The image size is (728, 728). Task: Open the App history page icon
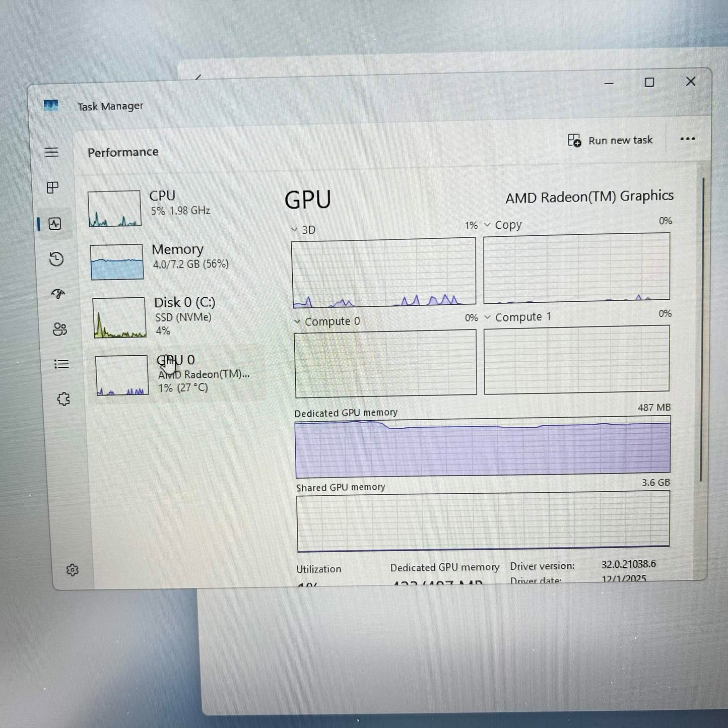point(56,259)
